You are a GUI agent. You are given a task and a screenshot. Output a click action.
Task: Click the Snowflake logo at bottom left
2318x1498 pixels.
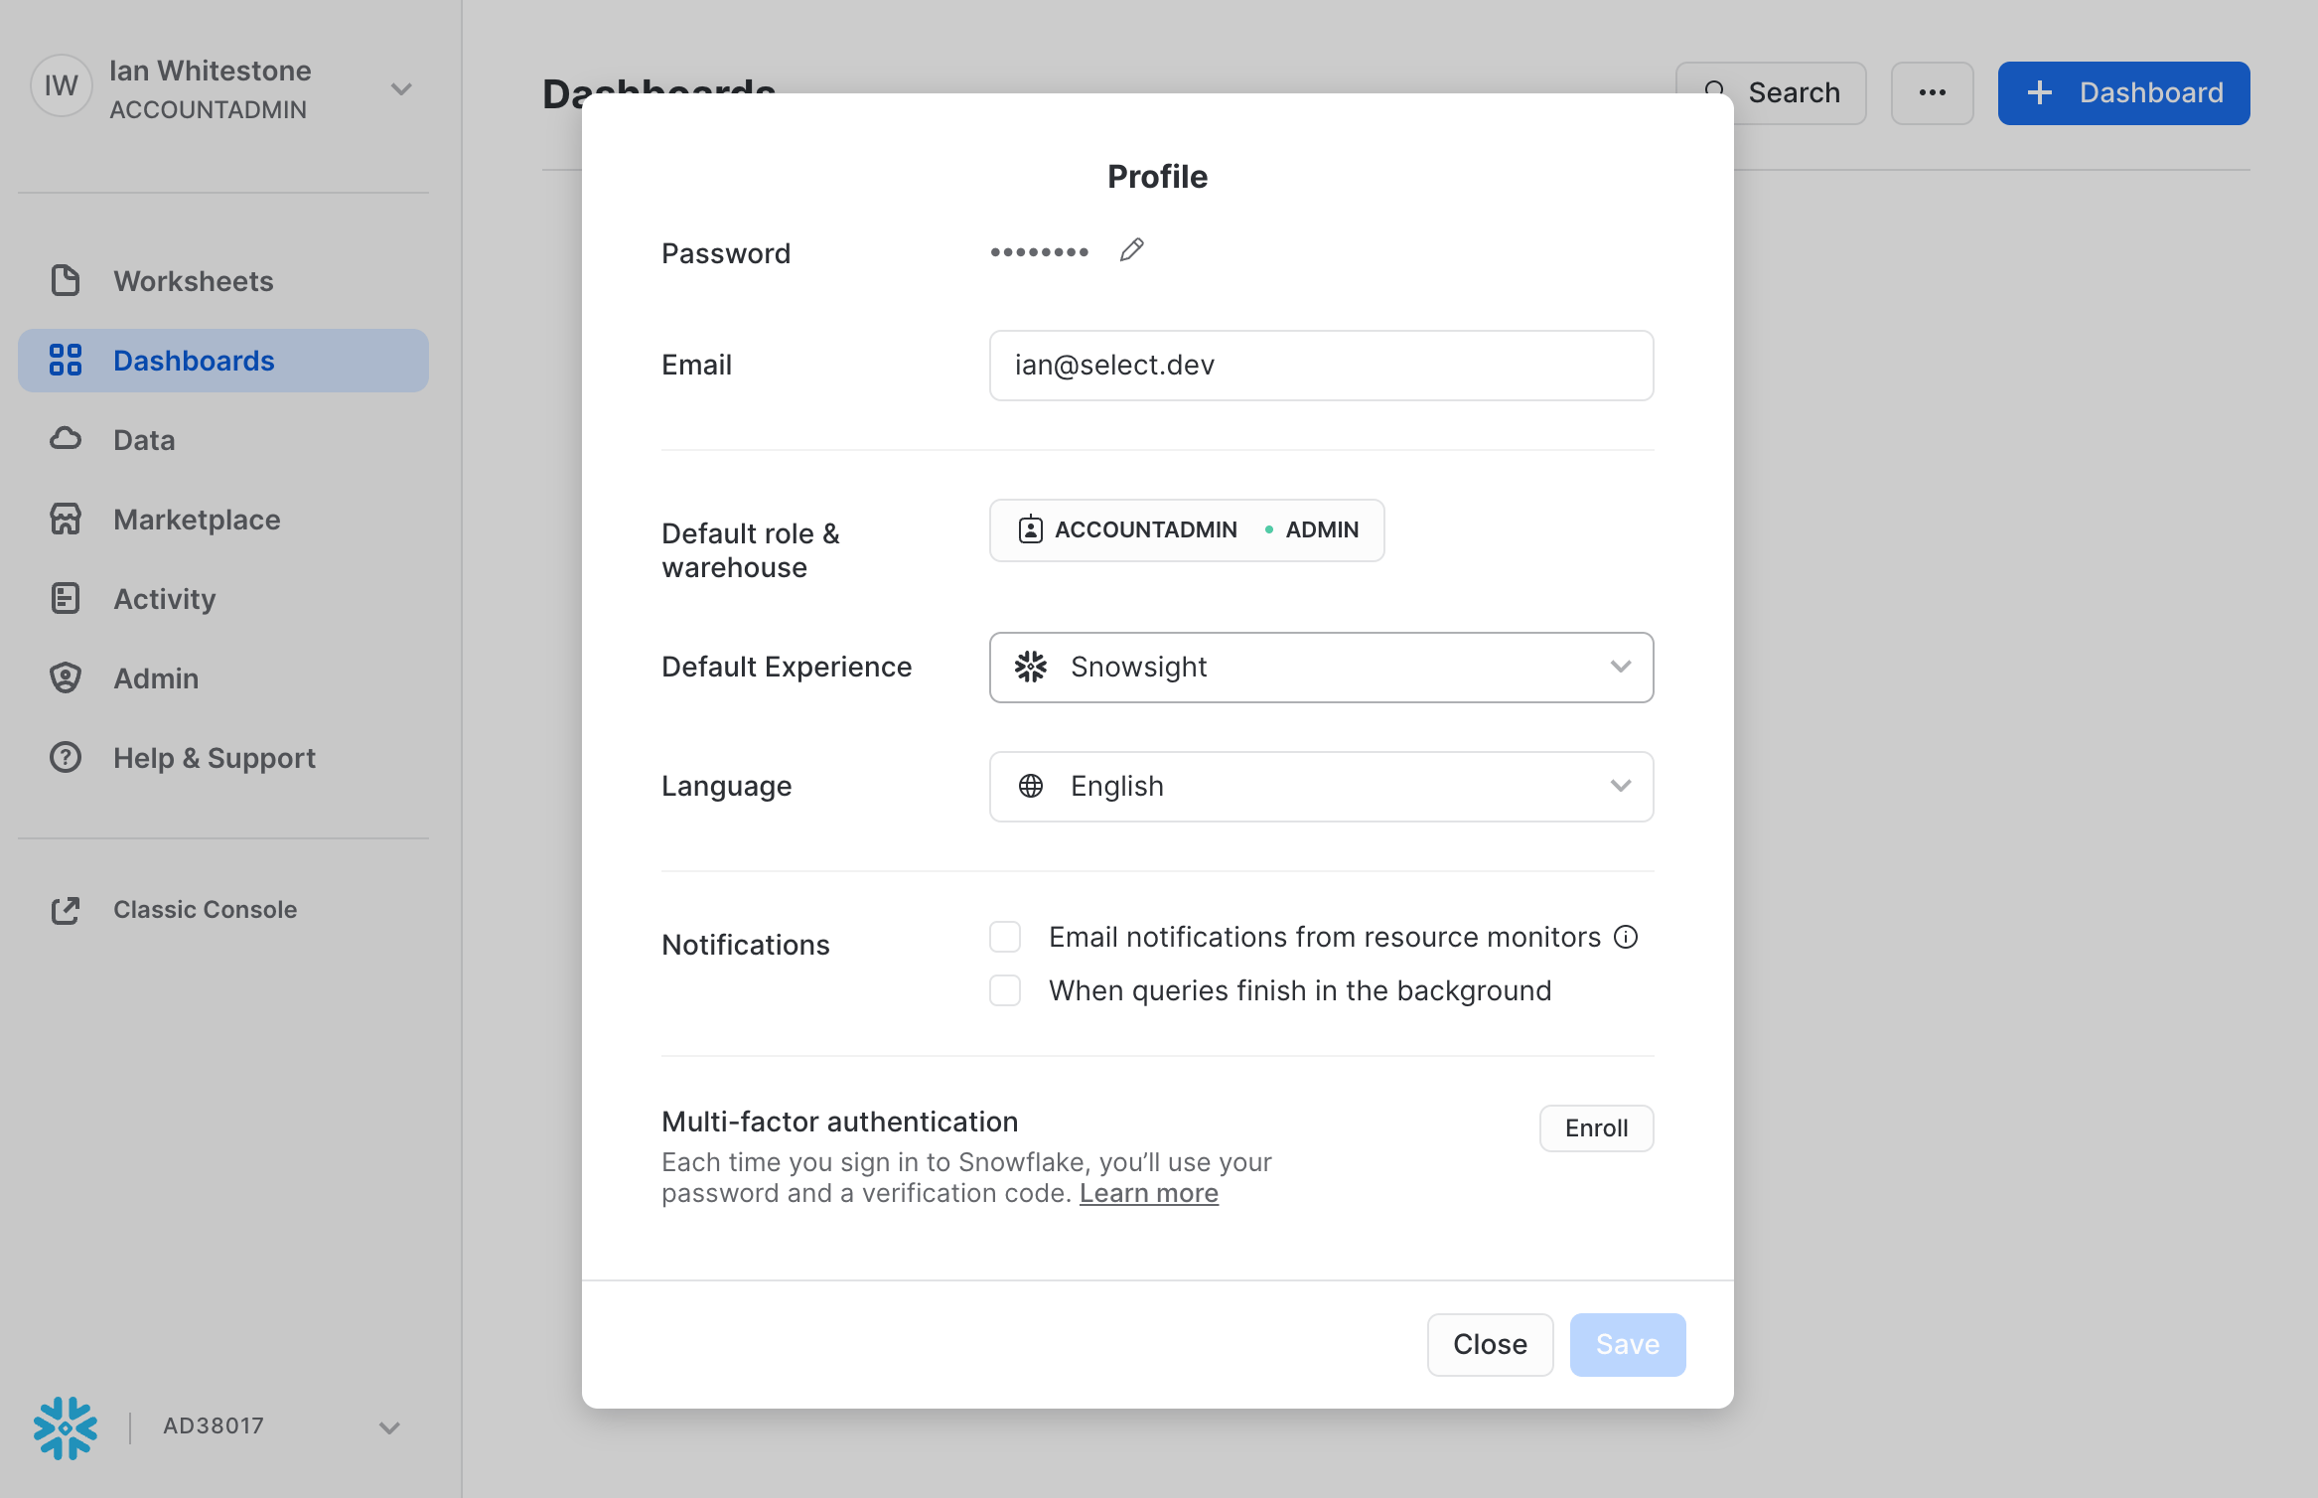tap(66, 1427)
